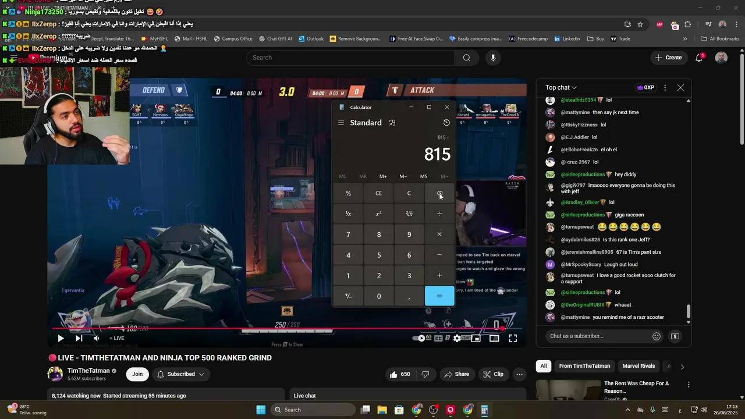Screen dimensions: 745x419
Task: Dislike the video
Action: click(x=425, y=374)
